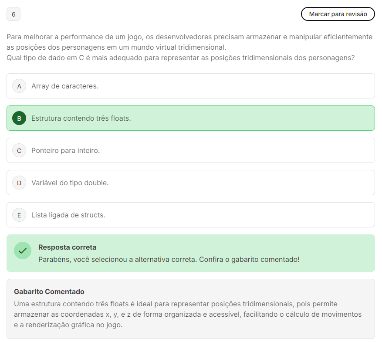Screen dimensions: 382x342
Task: Click the 'Resposta correta' heading
Action: 68,247
